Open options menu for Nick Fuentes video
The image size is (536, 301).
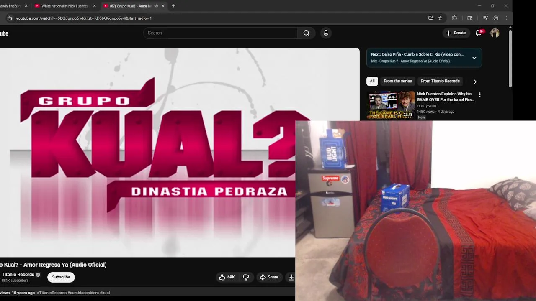[x=479, y=95]
